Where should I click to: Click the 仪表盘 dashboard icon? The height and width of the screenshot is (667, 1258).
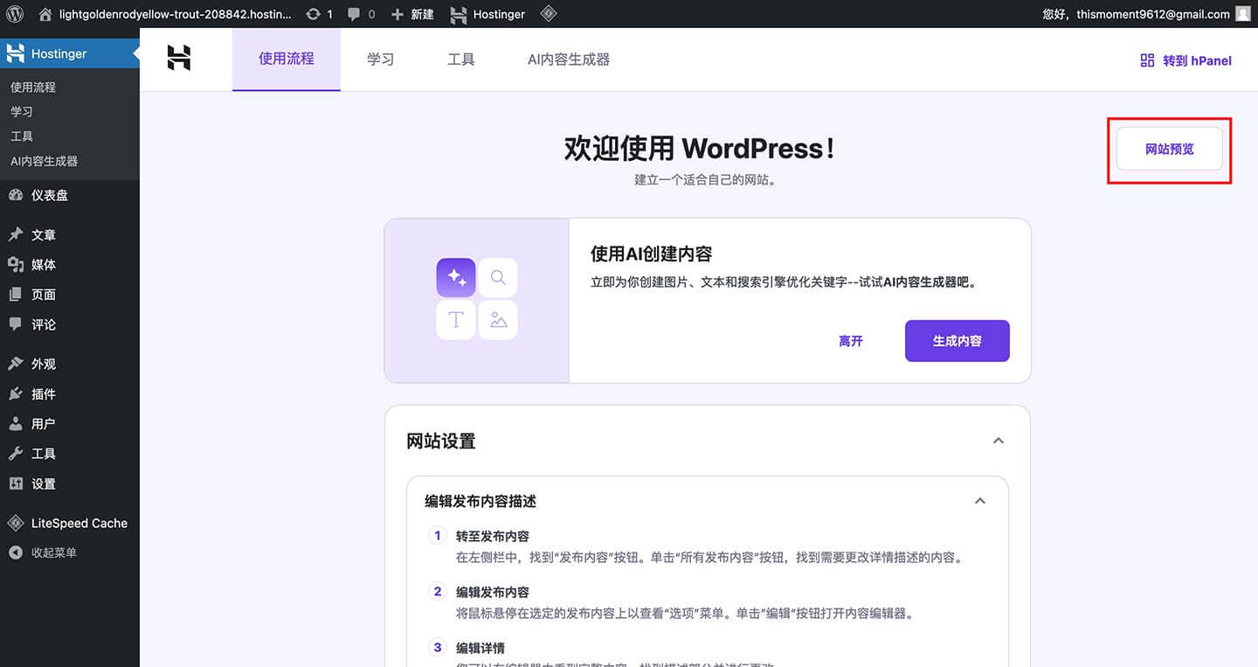click(16, 195)
